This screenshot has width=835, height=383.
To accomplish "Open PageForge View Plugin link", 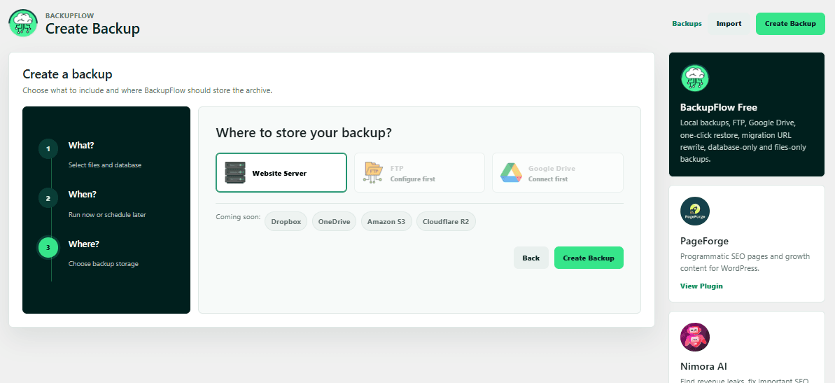I will 701,286.
